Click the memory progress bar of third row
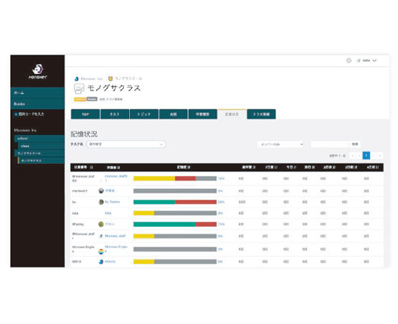Viewport: 398px width, 324px height. [175, 202]
